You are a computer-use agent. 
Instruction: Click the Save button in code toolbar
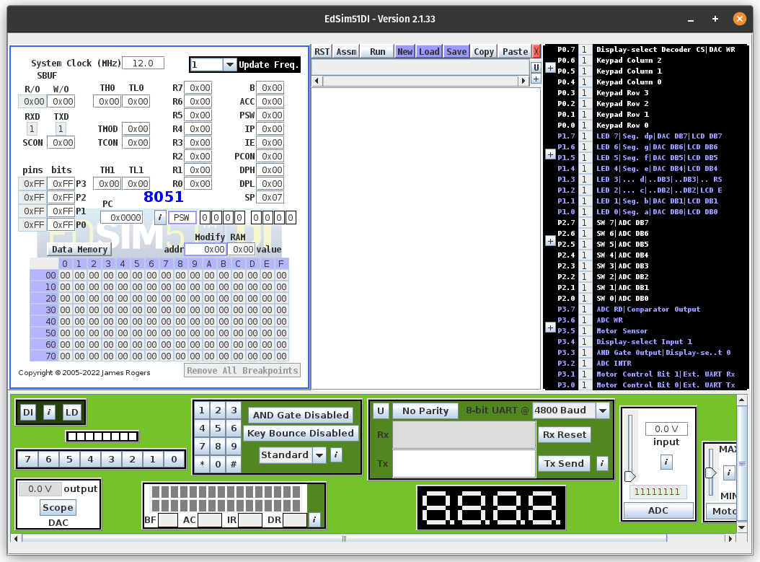click(x=456, y=51)
